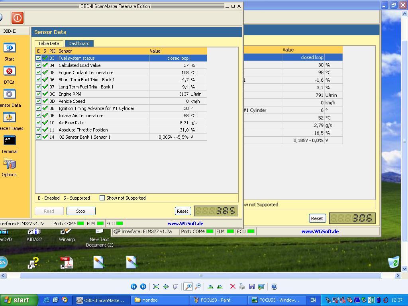
Task: Uncheck Enabled box for Short Term Fuel Trim
Action: 38,79
